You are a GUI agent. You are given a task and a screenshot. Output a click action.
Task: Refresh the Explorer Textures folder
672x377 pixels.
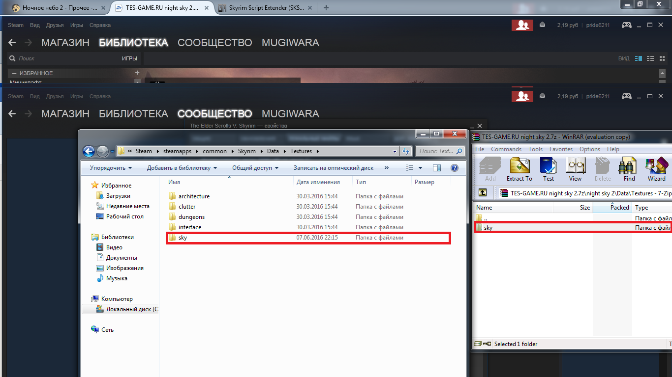[x=406, y=151]
